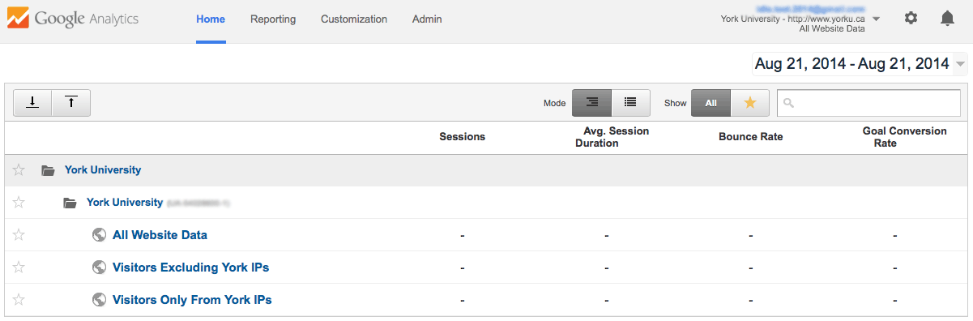Open the date range picker
Screen dimensions: 973x321
(860, 63)
